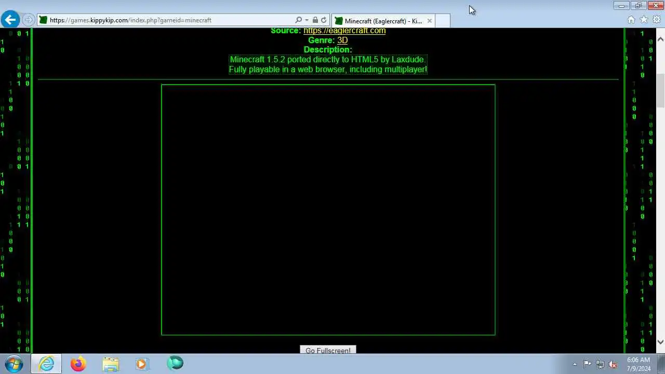
Task: Show hidden system tray icons
Action: coord(575,364)
